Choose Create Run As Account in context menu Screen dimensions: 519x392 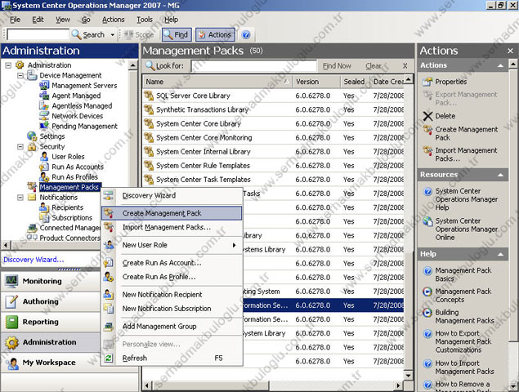pyautogui.click(x=172, y=263)
